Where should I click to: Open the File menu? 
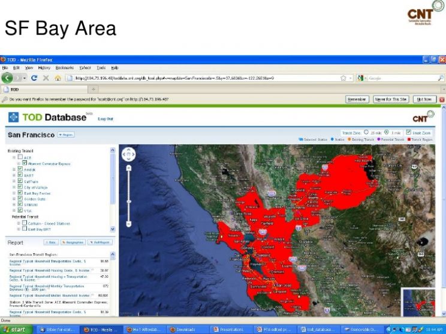pos(5,68)
